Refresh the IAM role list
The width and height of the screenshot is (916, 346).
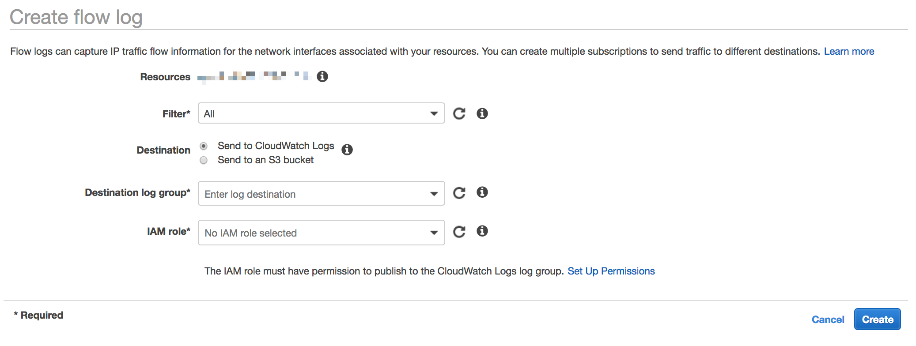tap(459, 232)
